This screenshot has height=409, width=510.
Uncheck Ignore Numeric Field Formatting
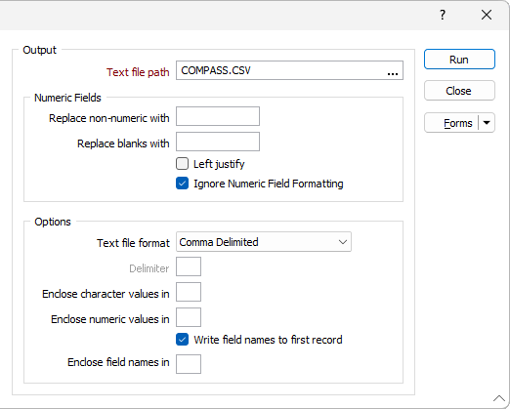click(x=182, y=184)
